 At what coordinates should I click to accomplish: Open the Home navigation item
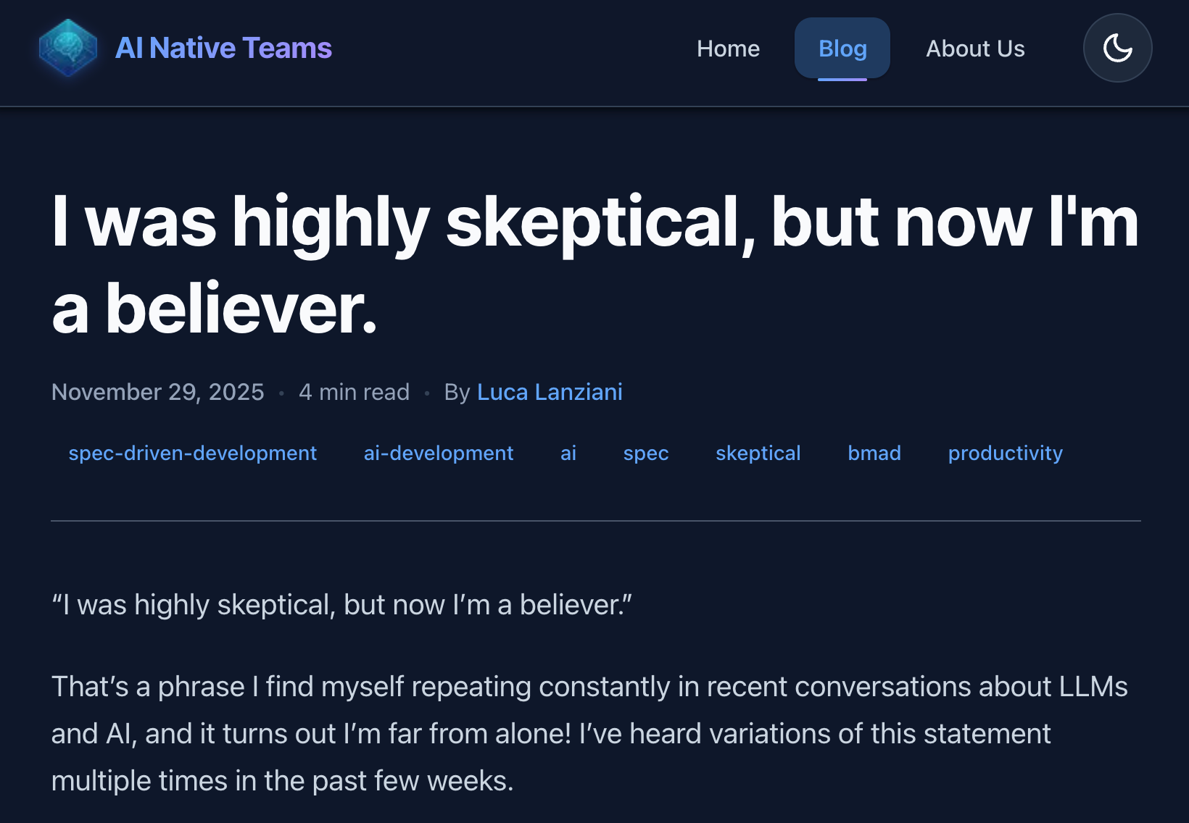(x=728, y=49)
